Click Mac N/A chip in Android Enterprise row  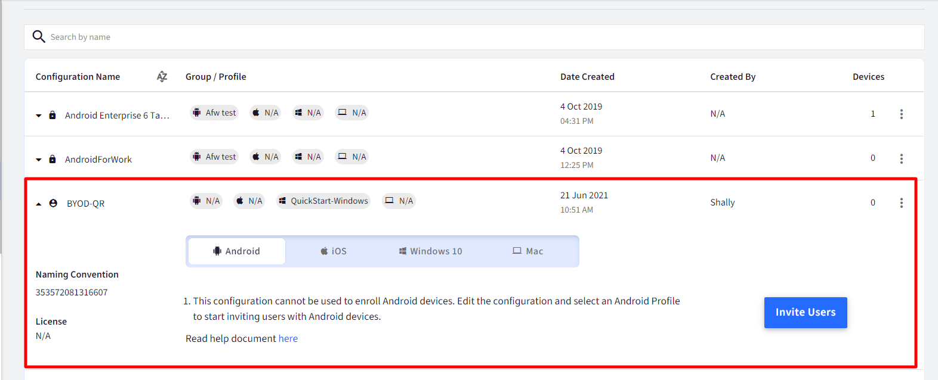point(351,113)
